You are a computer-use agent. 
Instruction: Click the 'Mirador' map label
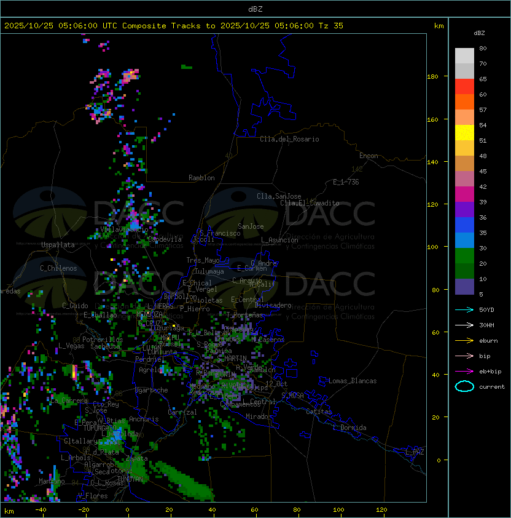(x=259, y=416)
